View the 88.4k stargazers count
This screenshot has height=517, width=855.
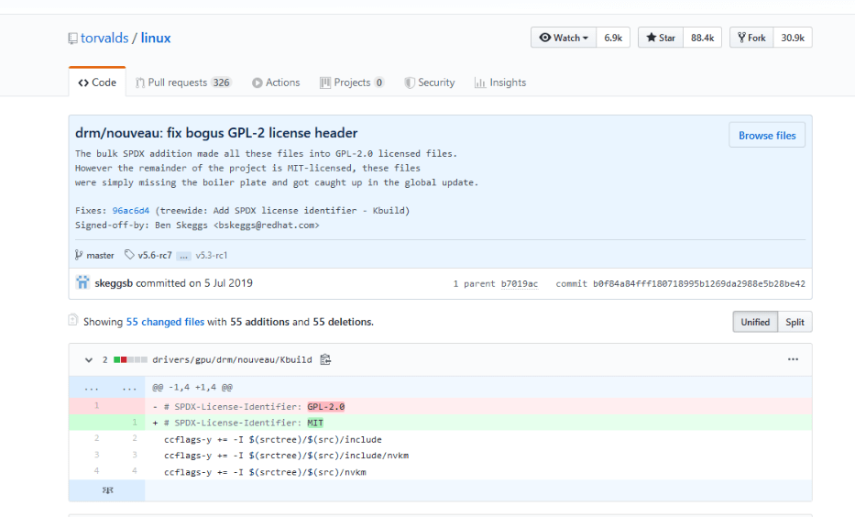click(x=702, y=38)
